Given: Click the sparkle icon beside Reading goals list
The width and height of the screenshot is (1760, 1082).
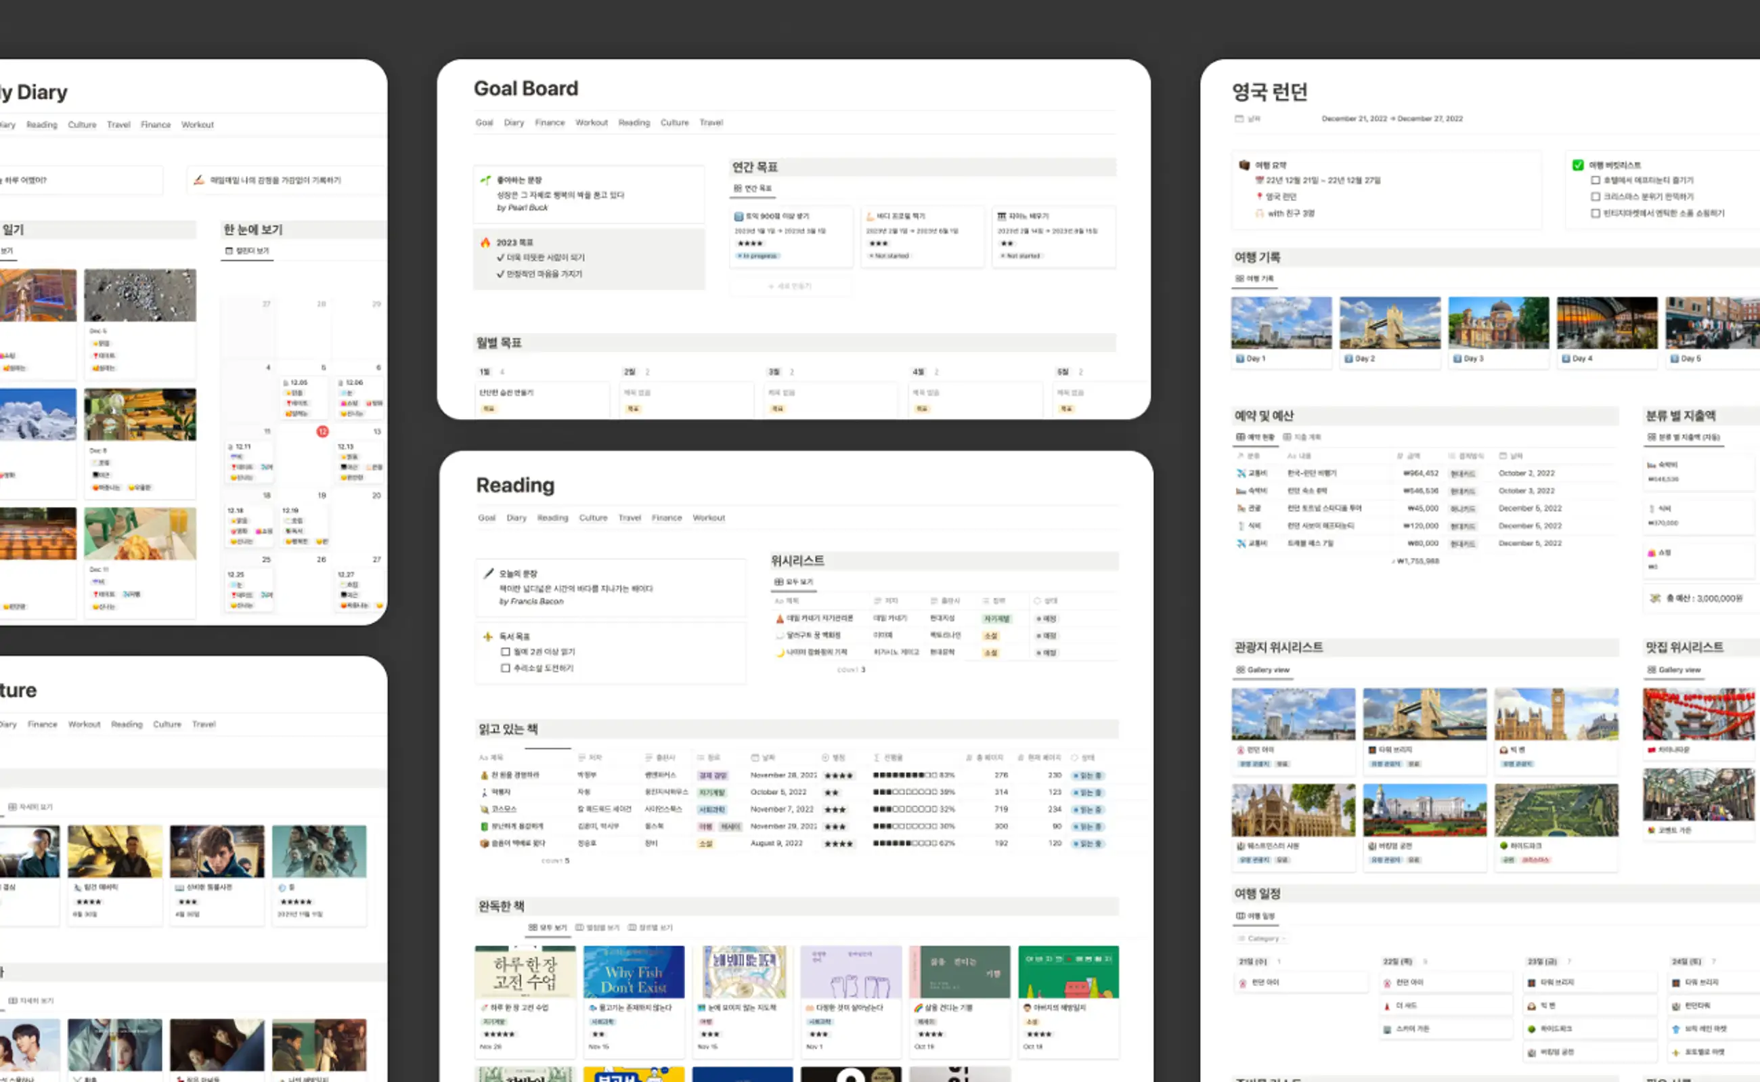Looking at the screenshot, I should point(488,636).
